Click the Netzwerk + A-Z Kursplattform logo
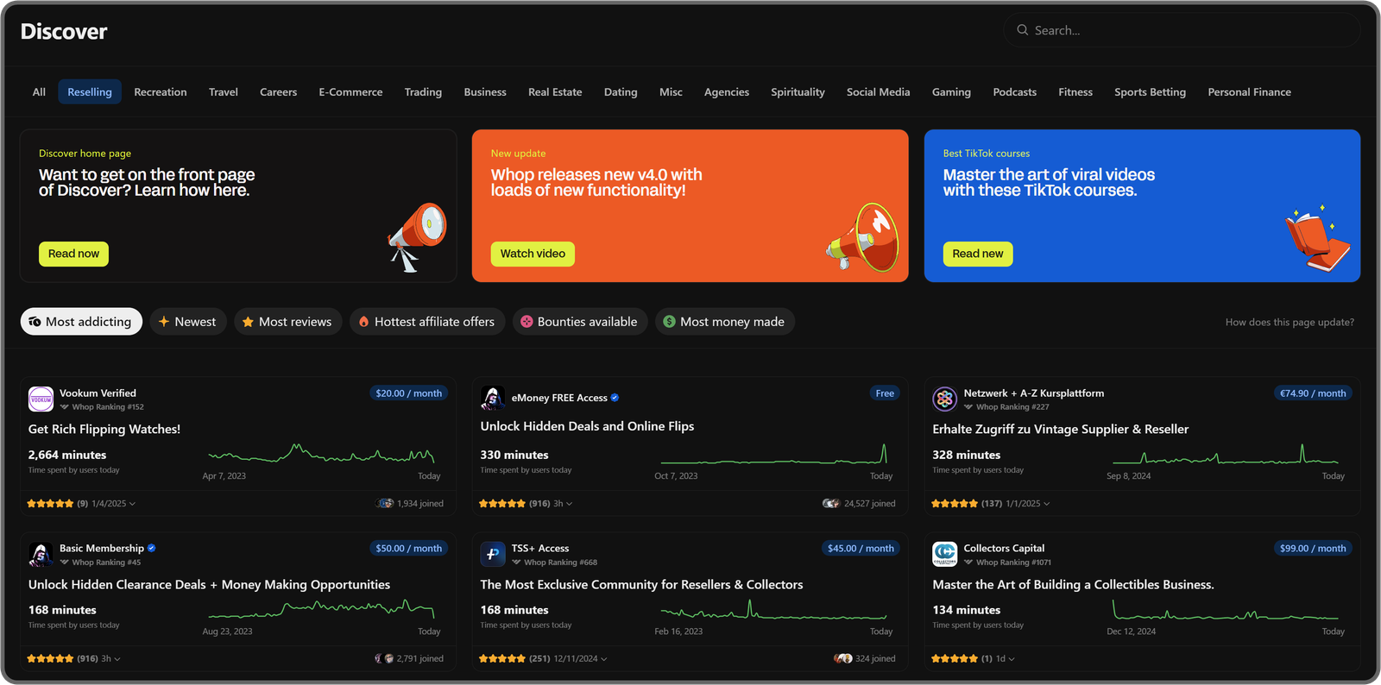1381x685 pixels. pyautogui.click(x=945, y=399)
